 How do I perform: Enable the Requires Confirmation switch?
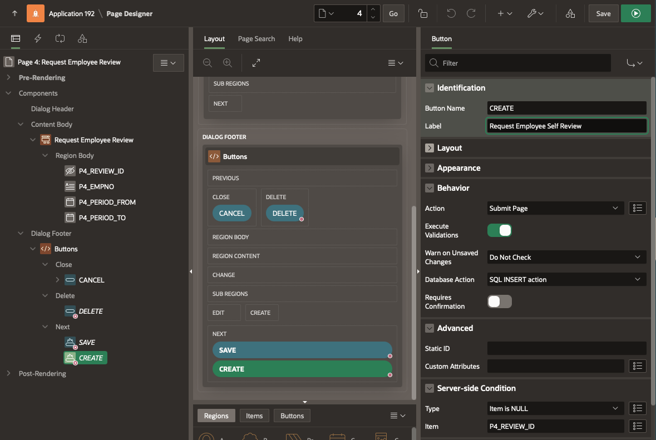click(x=499, y=301)
